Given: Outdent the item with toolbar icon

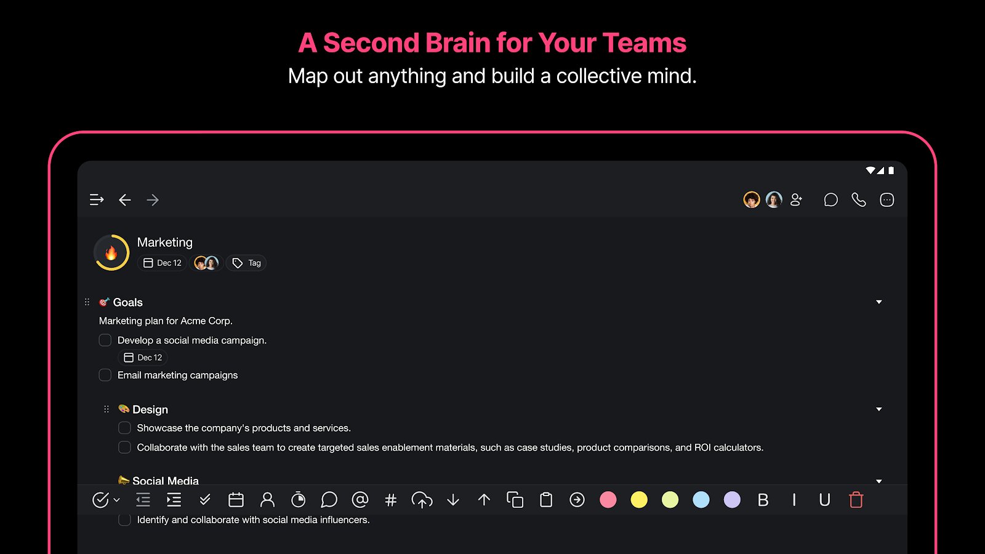Looking at the screenshot, I should (143, 500).
